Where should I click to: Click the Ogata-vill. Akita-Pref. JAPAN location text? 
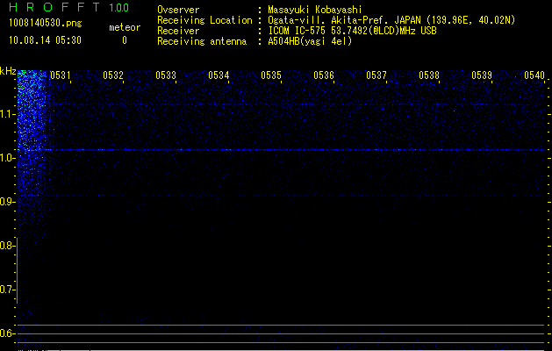coord(391,20)
